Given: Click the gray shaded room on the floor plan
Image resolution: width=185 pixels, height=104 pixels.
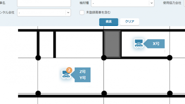Looking at the screenshot, I should [x=112, y=44].
